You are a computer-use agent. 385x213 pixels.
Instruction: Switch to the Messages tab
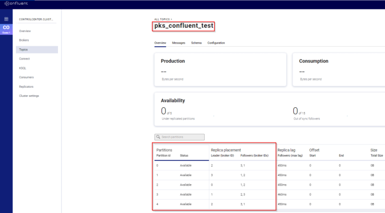[179, 43]
